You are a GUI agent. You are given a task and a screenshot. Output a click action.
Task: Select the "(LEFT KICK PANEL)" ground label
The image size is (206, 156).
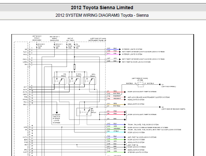(168, 87)
